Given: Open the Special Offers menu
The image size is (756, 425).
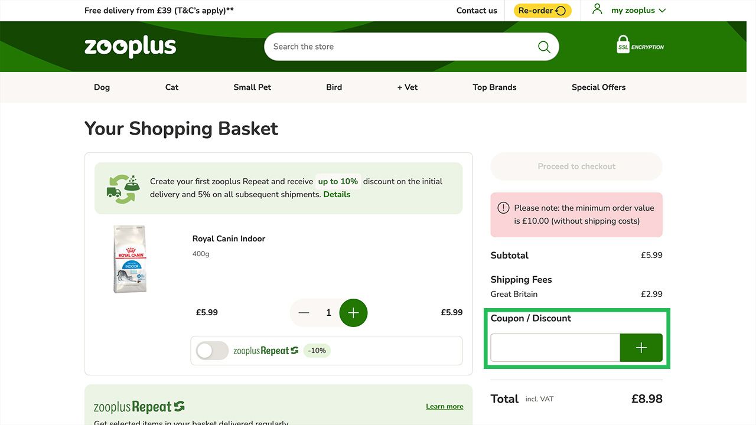Looking at the screenshot, I should coord(598,87).
